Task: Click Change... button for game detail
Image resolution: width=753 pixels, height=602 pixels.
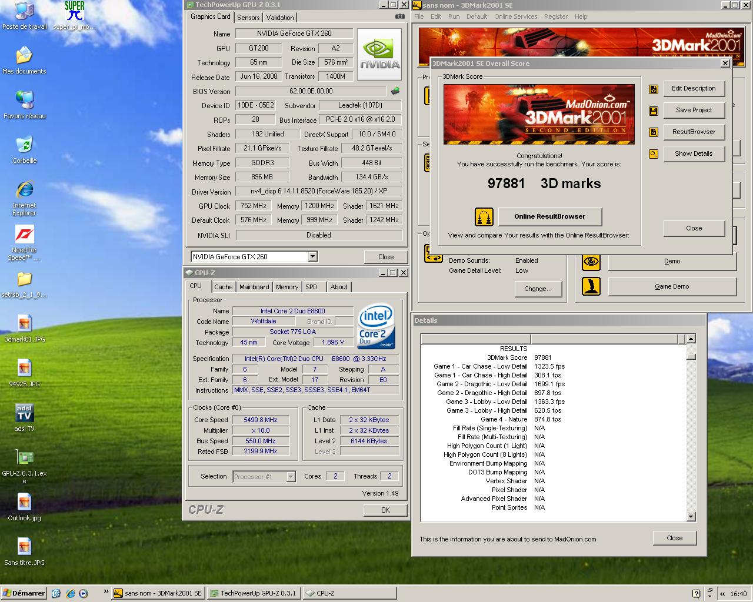Action: pyautogui.click(x=538, y=289)
